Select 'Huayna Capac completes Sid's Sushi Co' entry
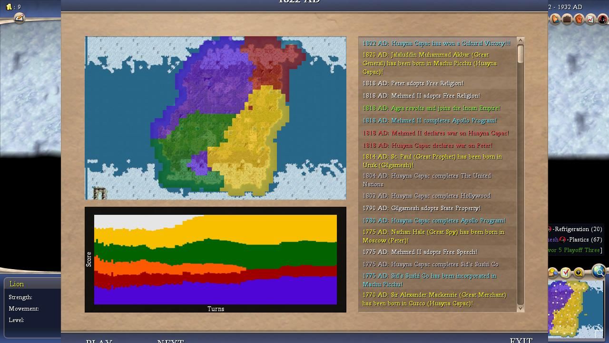The height and width of the screenshot is (343, 609). (437, 264)
